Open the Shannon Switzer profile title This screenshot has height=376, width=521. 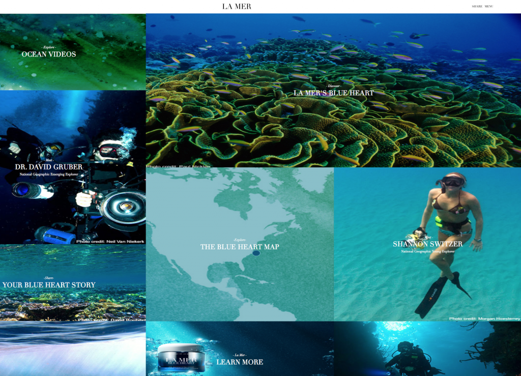pyautogui.click(x=427, y=244)
